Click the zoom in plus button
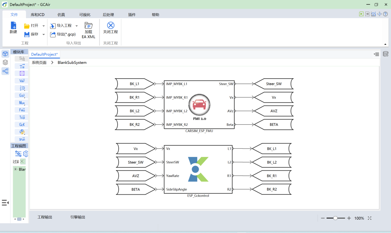The height and width of the screenshot is (233, 391). (x=349, y=218)
